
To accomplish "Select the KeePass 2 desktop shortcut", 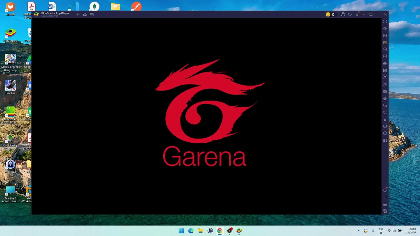I will tap(10, 166).
